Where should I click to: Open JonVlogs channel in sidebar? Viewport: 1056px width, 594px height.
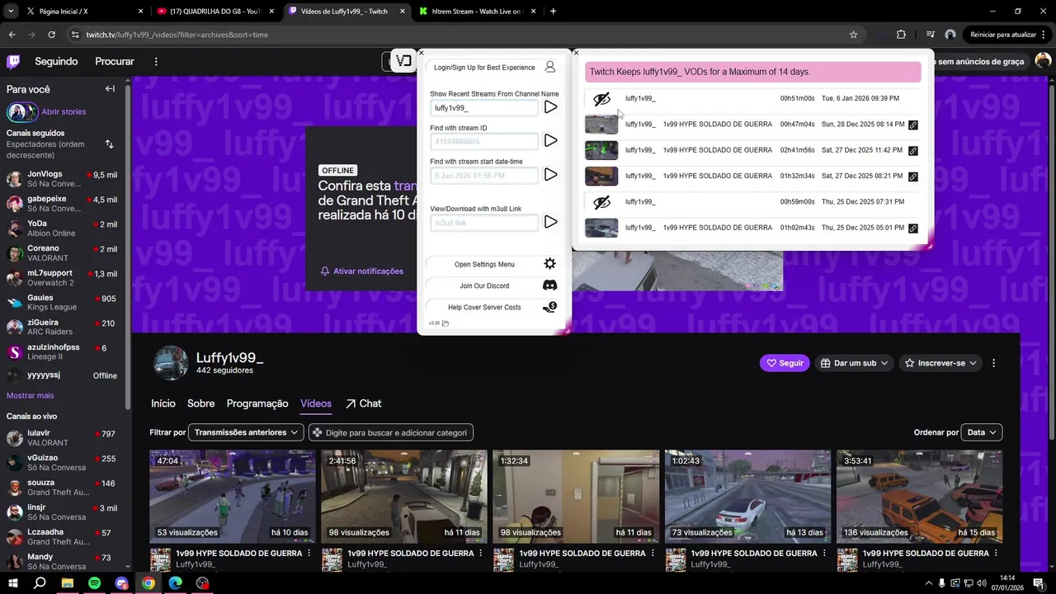(x=65, y=179)
